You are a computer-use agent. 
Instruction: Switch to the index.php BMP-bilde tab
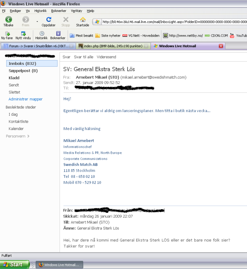113,46
